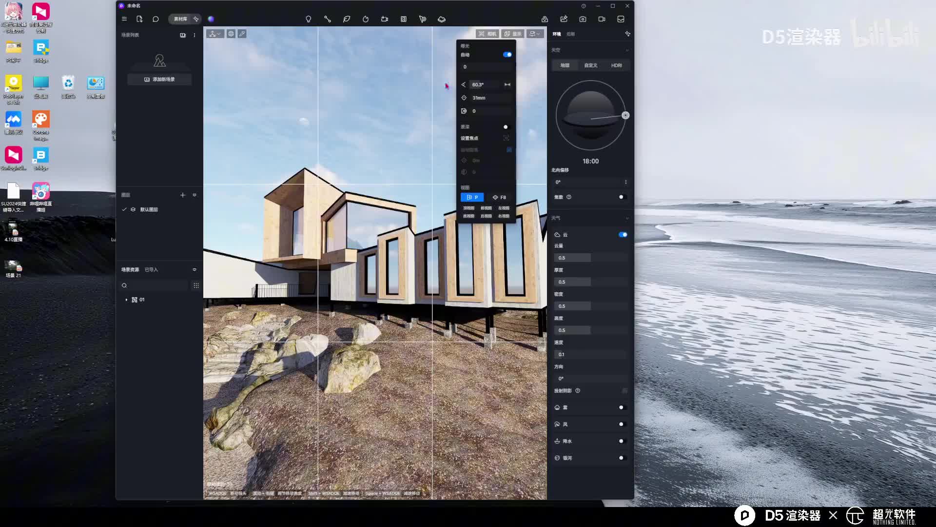Switch to the HDRI sky tab
Image resolution: width=936 pixels, height=527 pixels.
[x=616, y=65]
